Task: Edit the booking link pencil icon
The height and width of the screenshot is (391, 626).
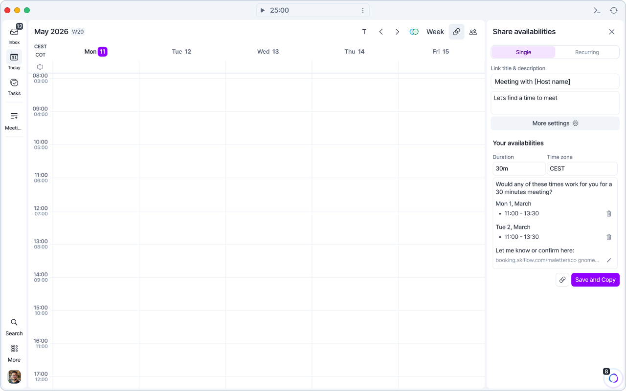Action: [x=609, y=260]
